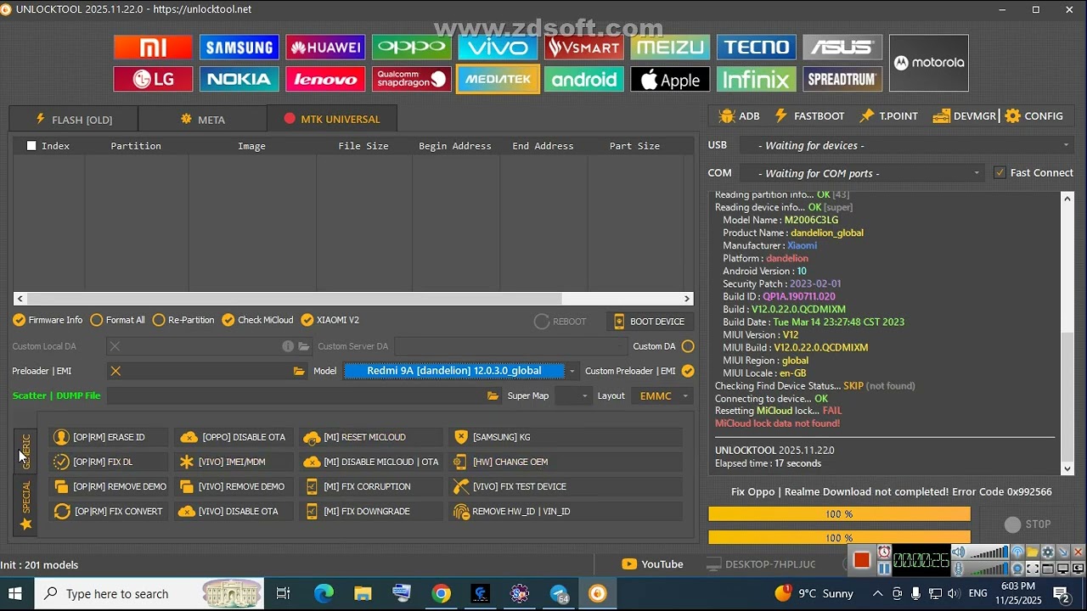Image resolution: width=1087 pixels, height=611 pixels.
Task: Select the Infinix brand icon
Action: [757, 79]
